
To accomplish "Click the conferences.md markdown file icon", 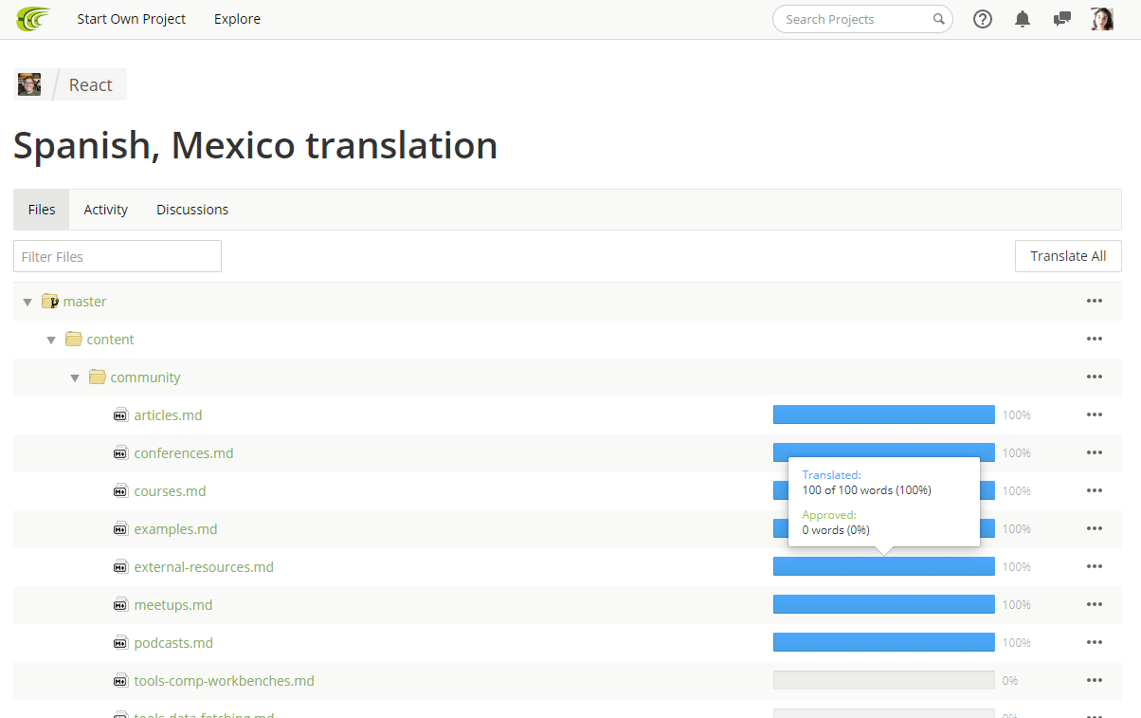I will pos(121,453).
